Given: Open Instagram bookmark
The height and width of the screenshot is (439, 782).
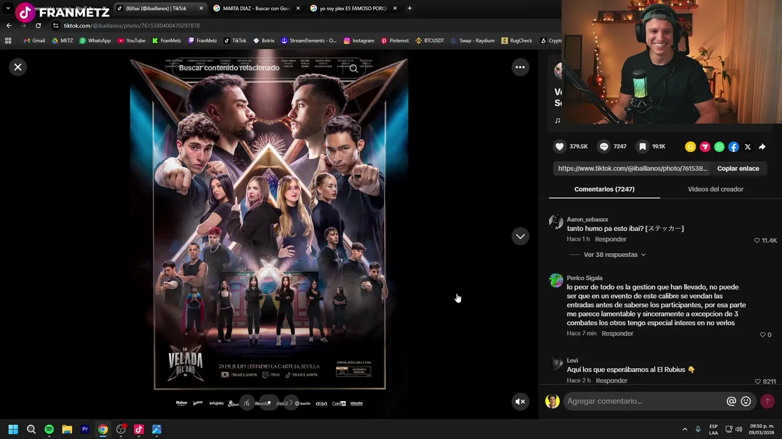Looking at the screenshot, I should click(x=359, y=41).
